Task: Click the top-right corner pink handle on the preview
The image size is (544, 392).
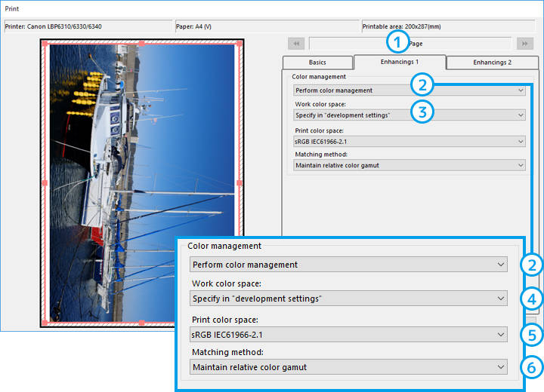Action: [239, 43]
